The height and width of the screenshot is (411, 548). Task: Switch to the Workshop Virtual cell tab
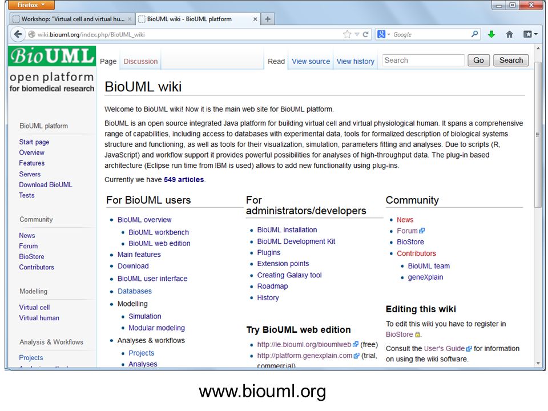coord(72,19)
